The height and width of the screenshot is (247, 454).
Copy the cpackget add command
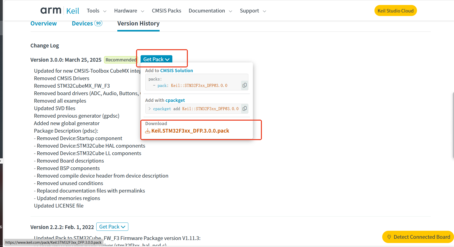click(x=245, y=108)
